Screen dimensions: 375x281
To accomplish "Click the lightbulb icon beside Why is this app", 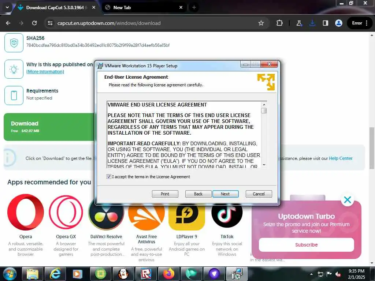I will pyautogui.click(x=14, y=69).
